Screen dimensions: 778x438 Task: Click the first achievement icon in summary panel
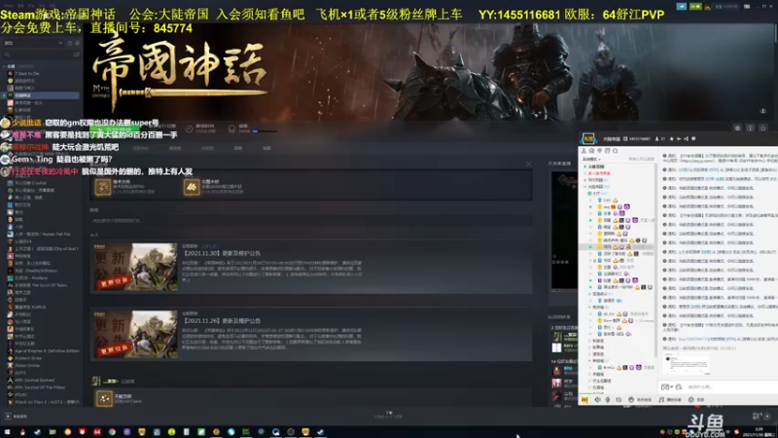click(x=103, y=187)
